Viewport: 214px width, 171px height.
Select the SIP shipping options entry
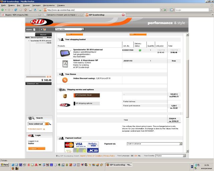(87, 104)
